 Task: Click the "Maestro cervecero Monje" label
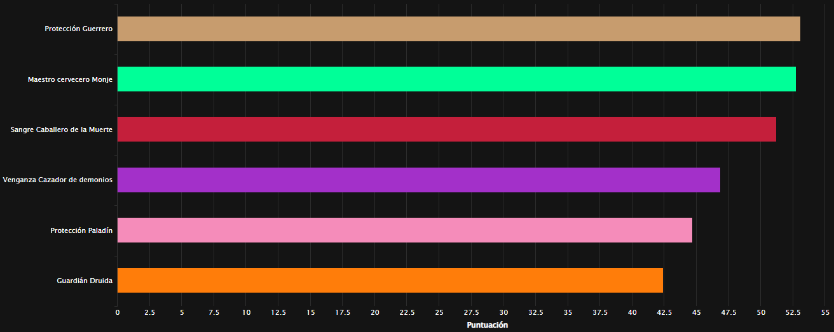(70, 79)
